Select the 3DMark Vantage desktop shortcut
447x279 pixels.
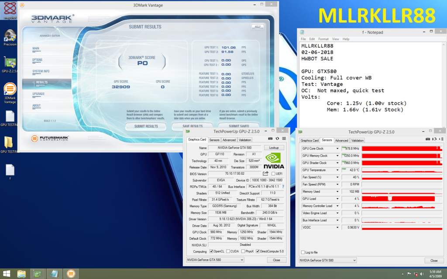pos(10,93)
